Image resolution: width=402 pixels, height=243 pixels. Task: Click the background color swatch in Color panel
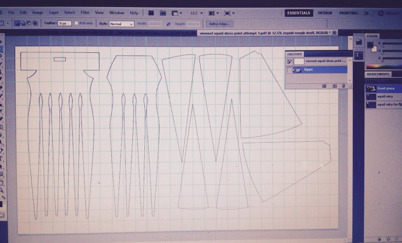pos(374,49)
